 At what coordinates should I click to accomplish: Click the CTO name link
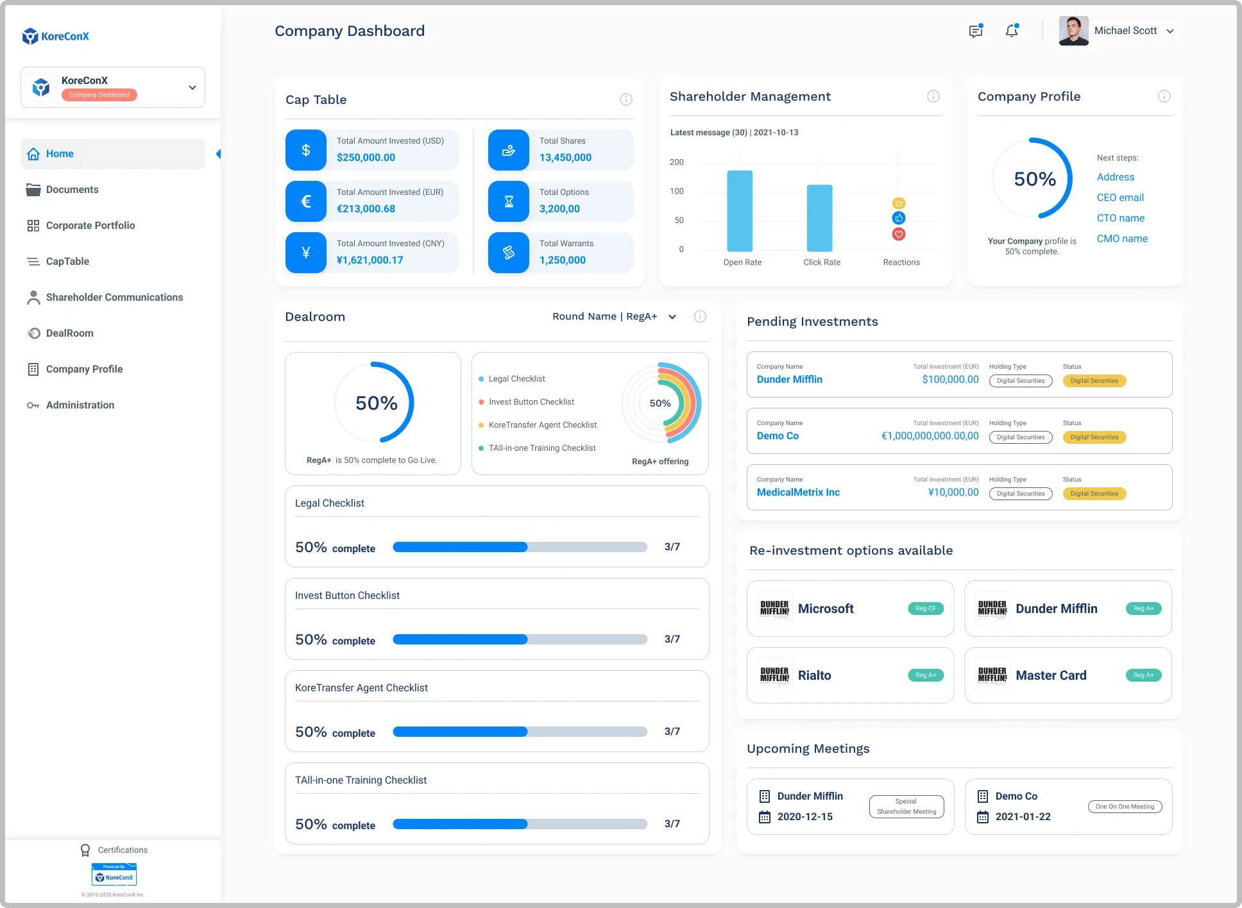[1121, 218]
